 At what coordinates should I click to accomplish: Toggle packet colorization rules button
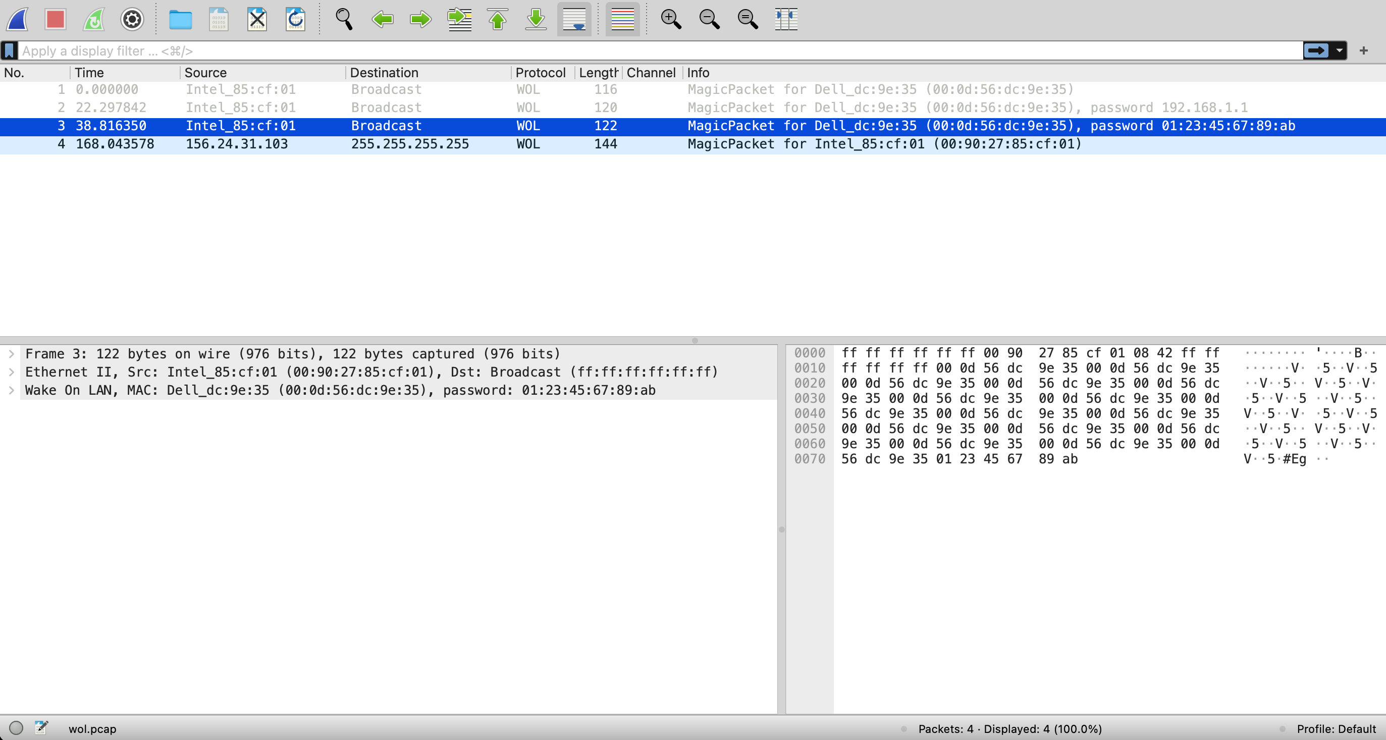622,19
